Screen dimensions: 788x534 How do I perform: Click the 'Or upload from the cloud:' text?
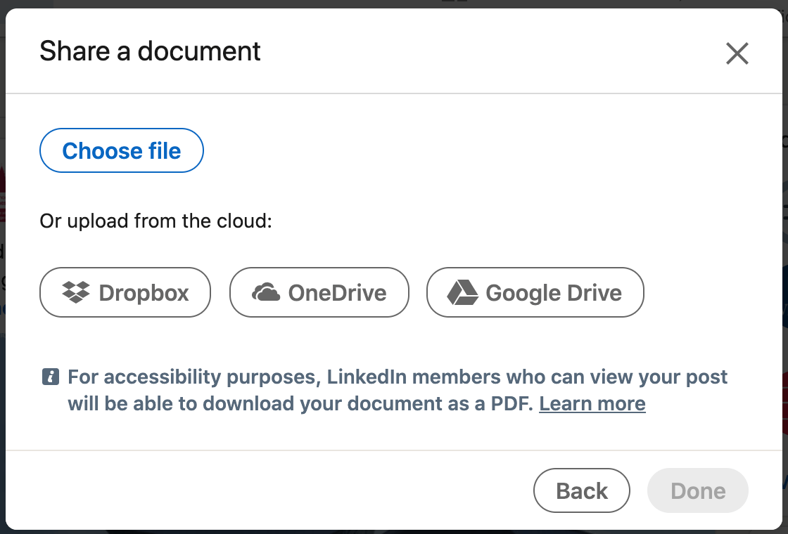pos(155,221)
